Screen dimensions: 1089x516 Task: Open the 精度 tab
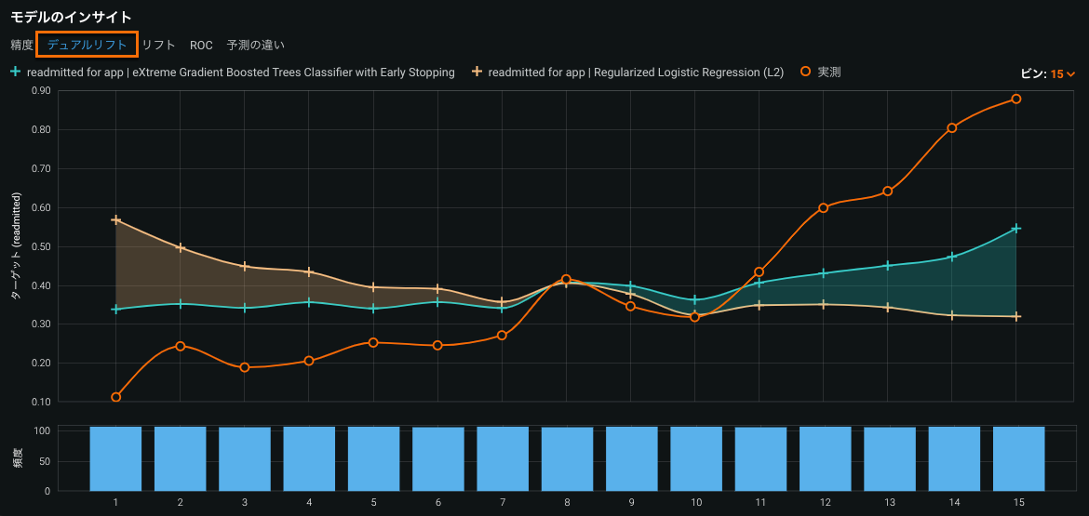click(x=21, y=45)
